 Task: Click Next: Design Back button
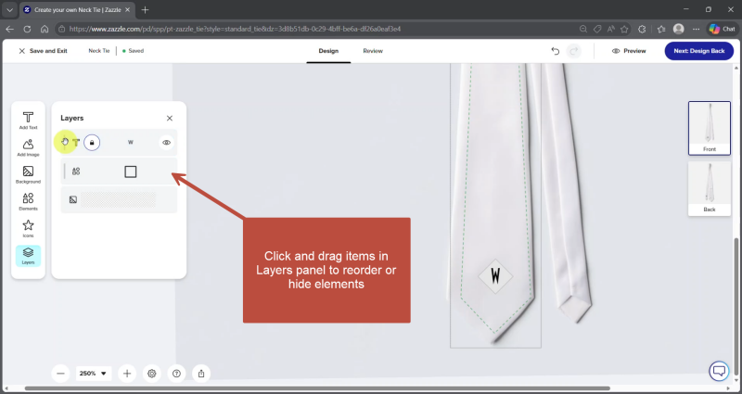pyautogui.click(x=699, y=51)
